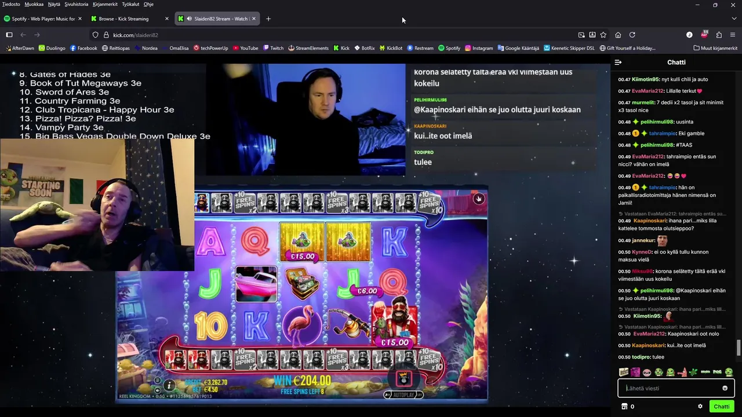Open the Työkalut menu
Viewport: 742px width, 417px height.
(130, 4)
